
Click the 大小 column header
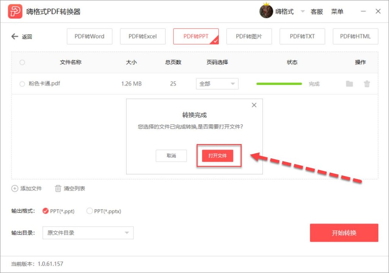[131, 62]
